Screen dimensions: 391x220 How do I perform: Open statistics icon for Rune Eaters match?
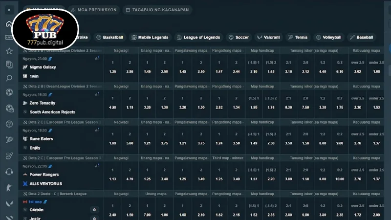point(97,130)
